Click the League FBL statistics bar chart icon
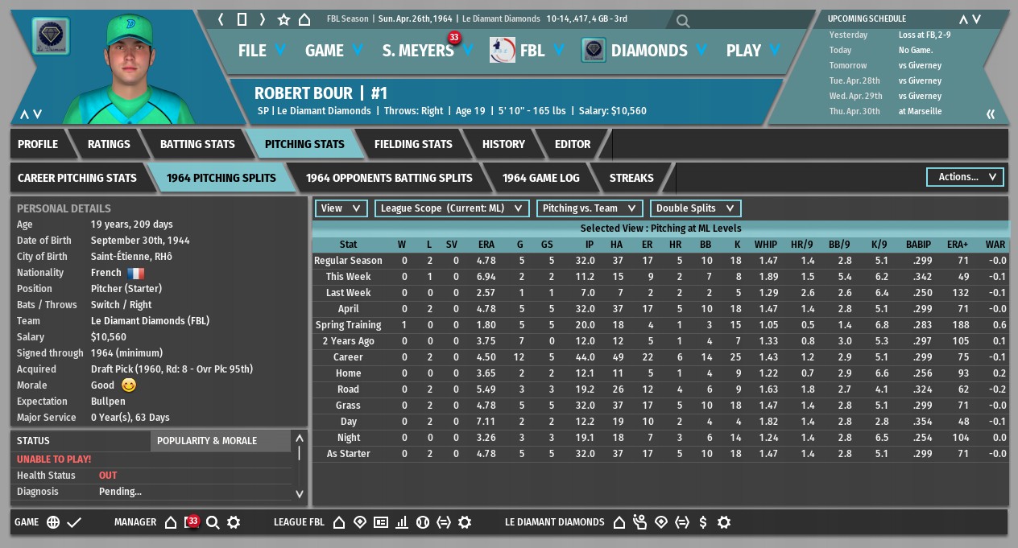 (401, 522)
